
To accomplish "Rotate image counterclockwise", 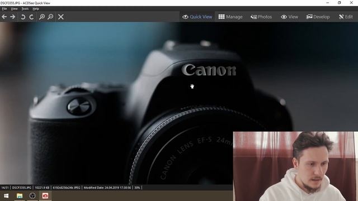I will pos(23,17).
